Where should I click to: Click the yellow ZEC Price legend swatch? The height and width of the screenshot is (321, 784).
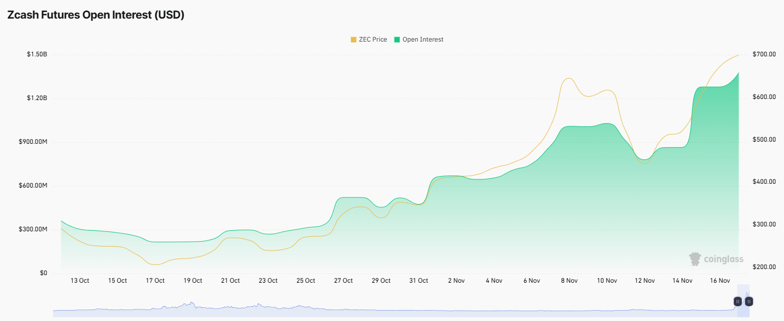[x=353, y=39]
